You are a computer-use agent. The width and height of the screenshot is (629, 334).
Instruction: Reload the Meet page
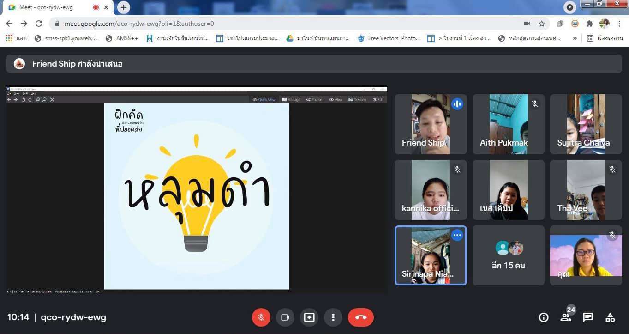pos(39,24)
